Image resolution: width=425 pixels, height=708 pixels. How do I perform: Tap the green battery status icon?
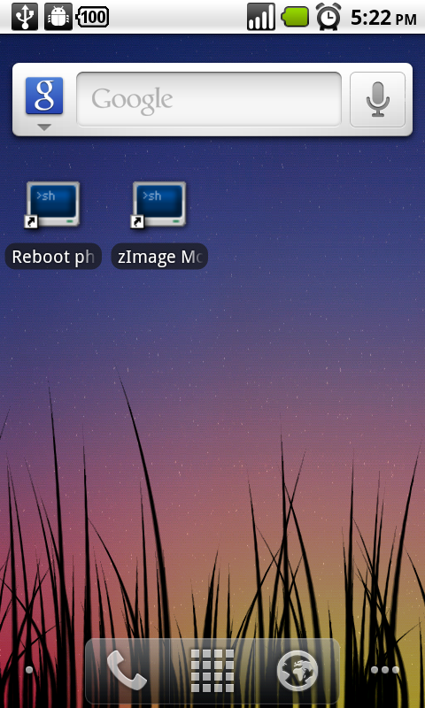click(296, 17)
